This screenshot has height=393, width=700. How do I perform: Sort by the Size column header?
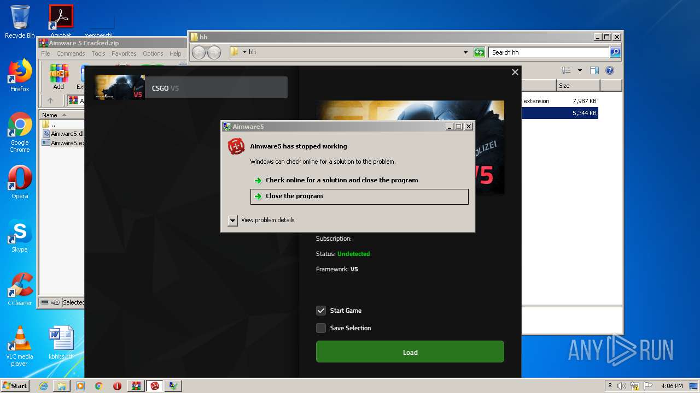(x=578, y=86)
